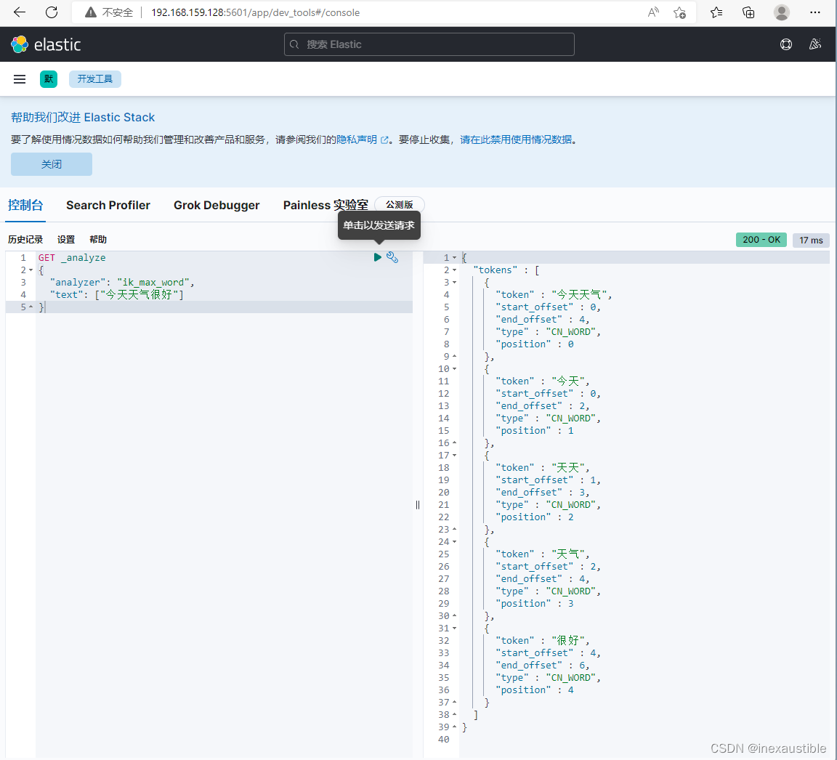Click token value "天气" on line 25
Viewport: 837px width, 760px height.
568,554
